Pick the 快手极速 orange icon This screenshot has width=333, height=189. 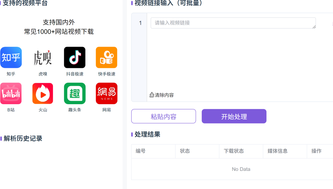[x=106, y=57]
